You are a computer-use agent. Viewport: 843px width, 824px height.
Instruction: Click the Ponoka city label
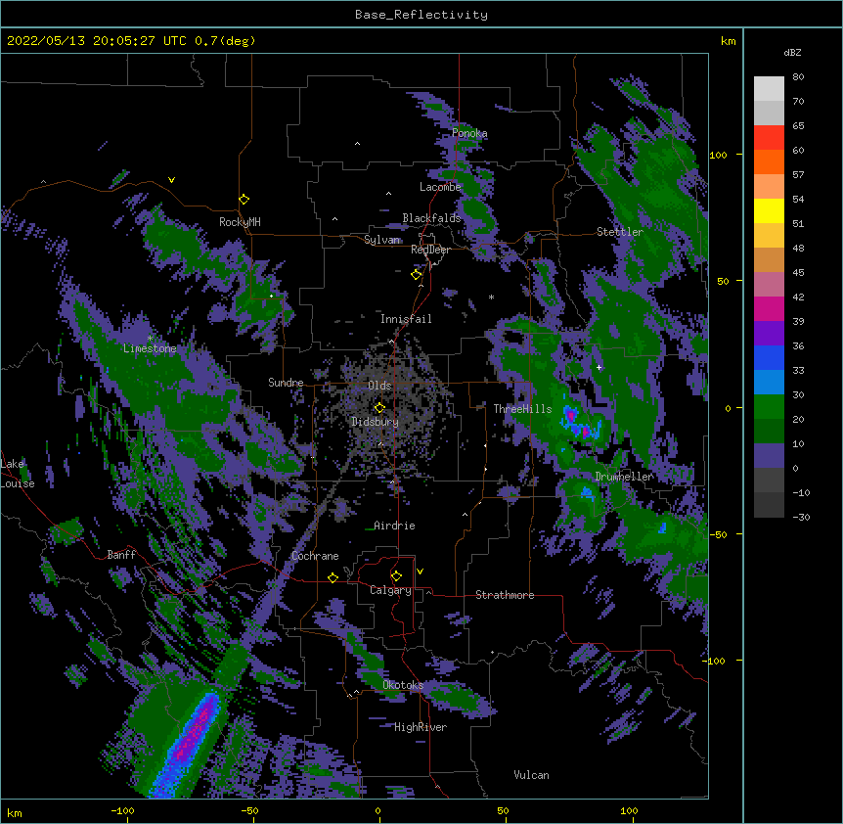click(x=469, y=133)
